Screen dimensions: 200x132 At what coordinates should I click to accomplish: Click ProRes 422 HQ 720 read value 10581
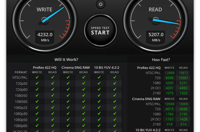coord(183,78)
